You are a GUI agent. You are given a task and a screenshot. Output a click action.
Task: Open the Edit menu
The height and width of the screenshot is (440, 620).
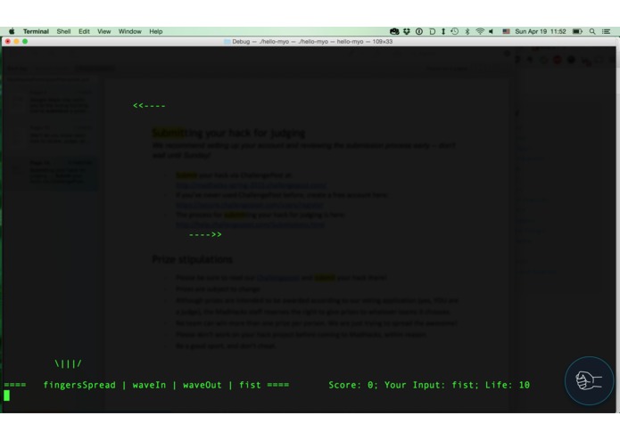point(84,31)
